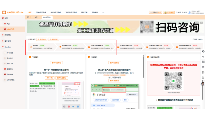Click the 安装常见问题 section heading
The height and width of the screenshot is (119, 205).
coord(155,57)
